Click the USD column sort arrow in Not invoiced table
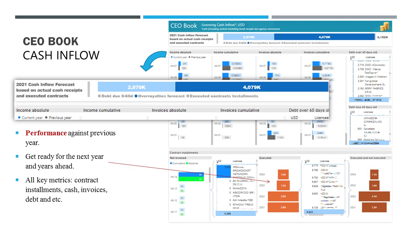 pyautogui.click(x=218, y=163)
